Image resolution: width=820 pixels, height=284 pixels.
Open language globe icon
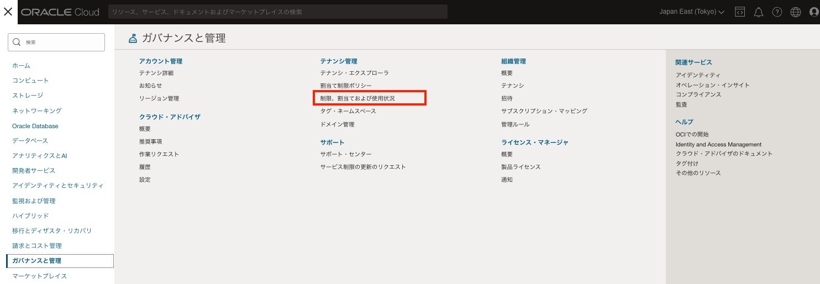[x=796, y=12]
